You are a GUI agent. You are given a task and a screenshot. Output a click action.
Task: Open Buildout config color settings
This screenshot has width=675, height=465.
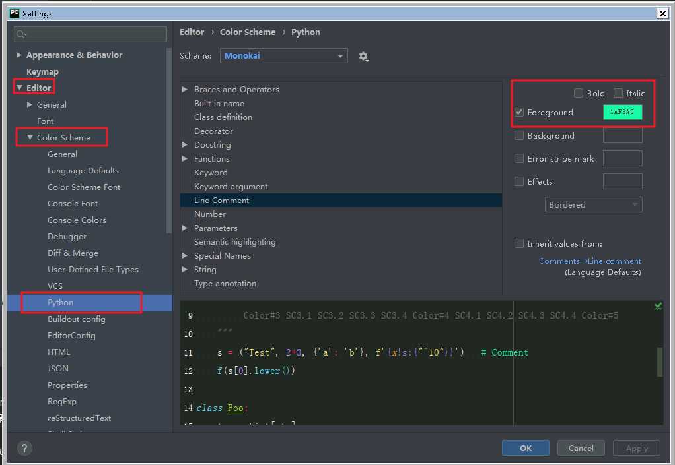(76, 319)
